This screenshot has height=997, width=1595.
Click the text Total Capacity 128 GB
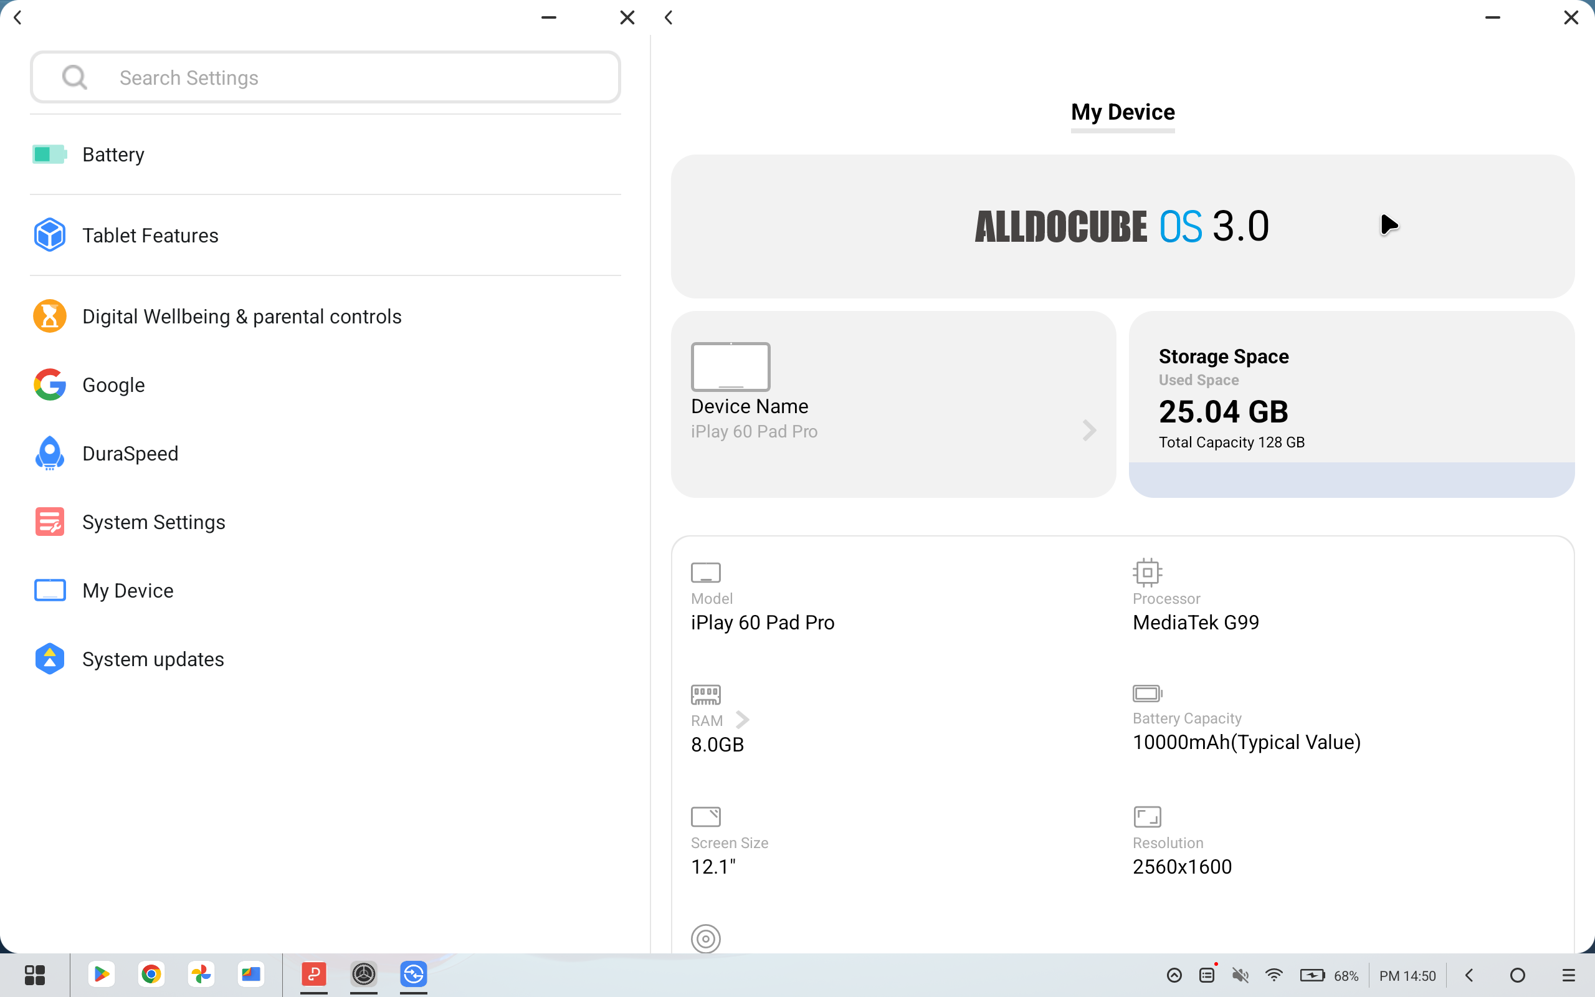point(1231,442)
